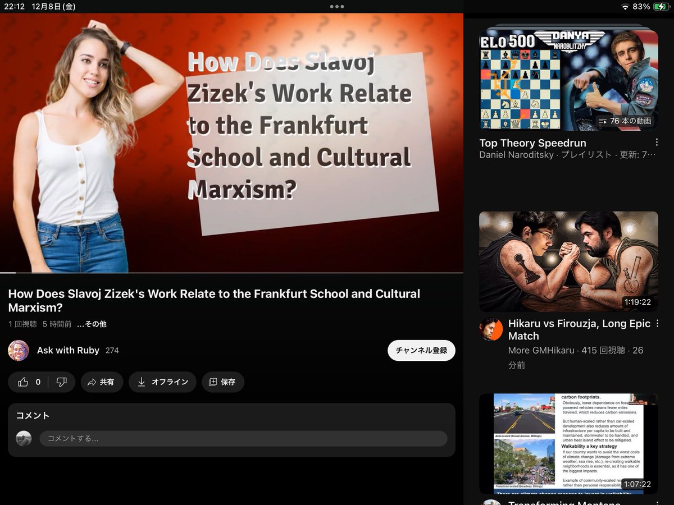Viewport: 674px width, 505px height.
Task: Focus the コメントする comment field
Action: pyautogui.click(x=243, y=438)
